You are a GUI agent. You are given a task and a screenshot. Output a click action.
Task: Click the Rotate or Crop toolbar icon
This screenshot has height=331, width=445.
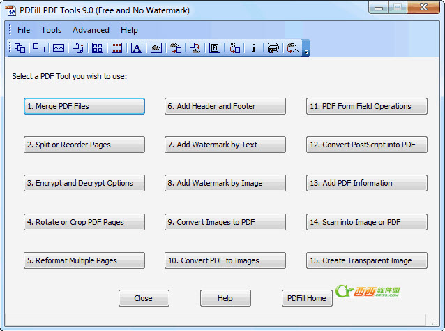pos(77,47)
